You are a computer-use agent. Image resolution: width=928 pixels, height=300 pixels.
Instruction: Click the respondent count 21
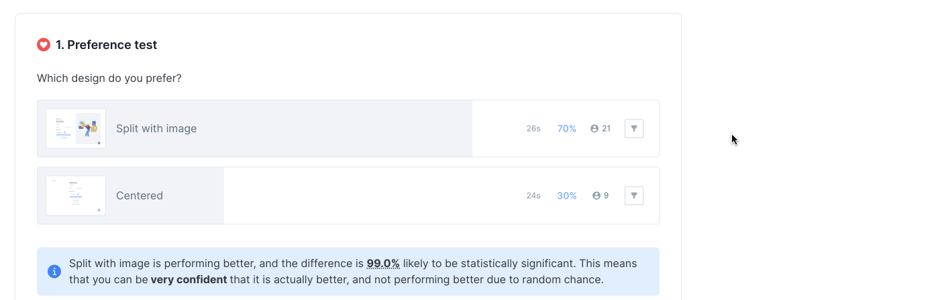pos(606,128)
